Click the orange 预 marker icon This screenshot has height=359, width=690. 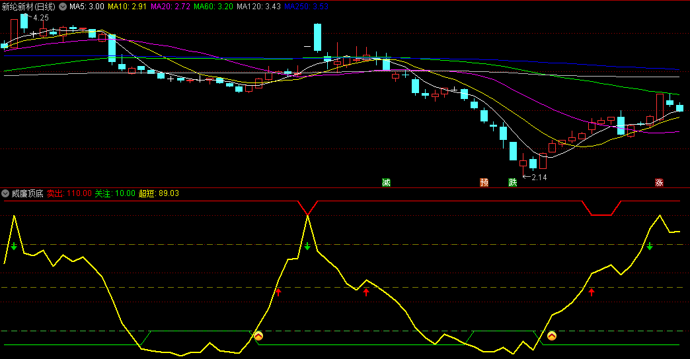pos(484,182)
